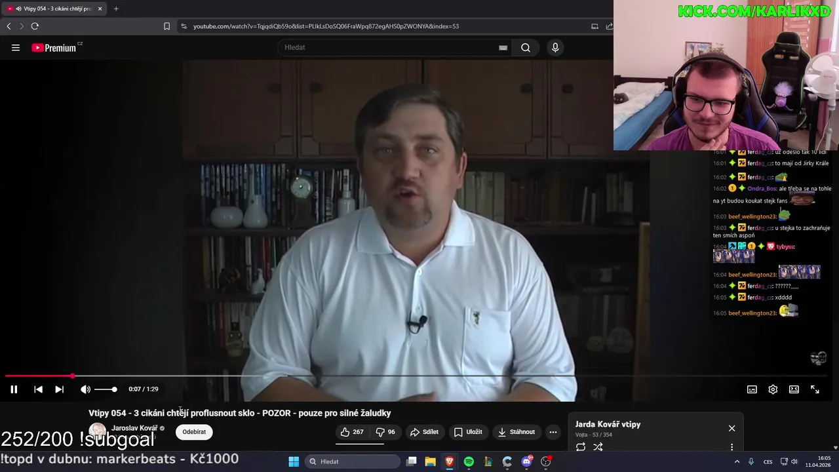839x472 pixels.
Task: Expand hidden system tray icons chevron
Action: (737, 462)
